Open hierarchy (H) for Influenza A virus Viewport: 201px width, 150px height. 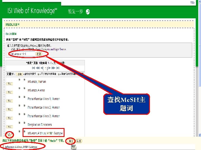coord(20,88)
